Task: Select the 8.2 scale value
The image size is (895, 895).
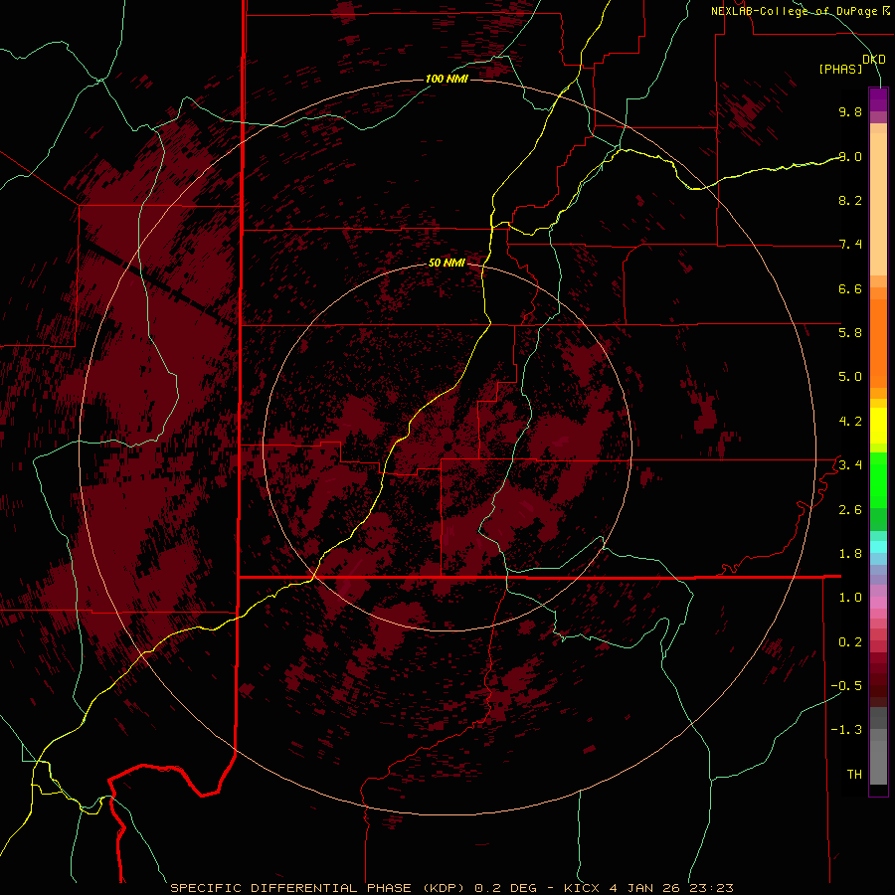Action: [850, 200]
